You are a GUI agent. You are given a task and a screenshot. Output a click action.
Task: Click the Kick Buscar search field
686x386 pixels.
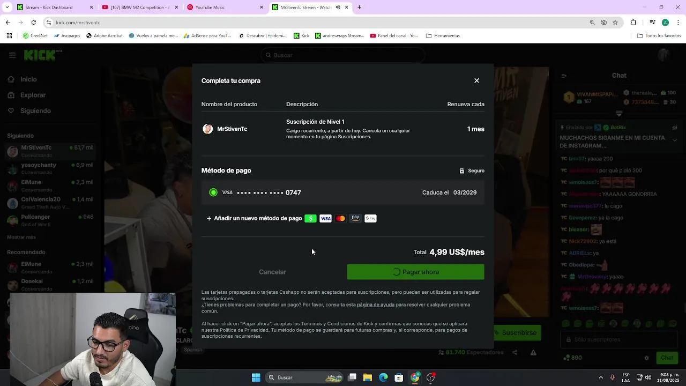[343, 55]
